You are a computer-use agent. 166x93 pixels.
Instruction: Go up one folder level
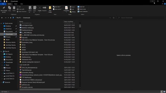tap(11, 18)
